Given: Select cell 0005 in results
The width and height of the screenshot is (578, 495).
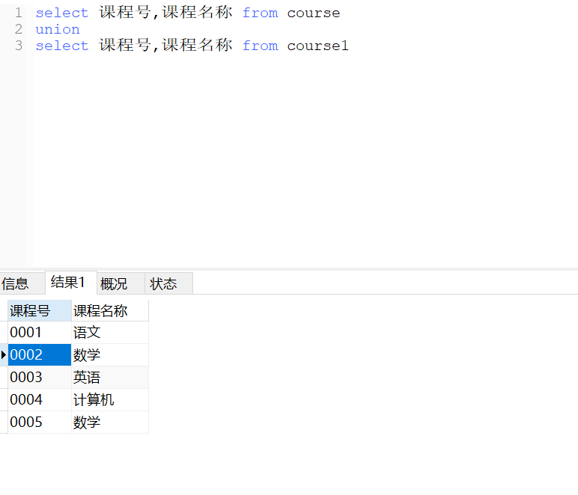Looking at the screenshot, I should click(40, 422).
